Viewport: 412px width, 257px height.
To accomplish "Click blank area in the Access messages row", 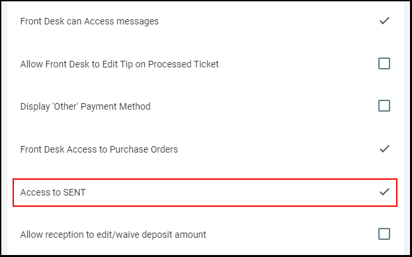I will (268, 21).
